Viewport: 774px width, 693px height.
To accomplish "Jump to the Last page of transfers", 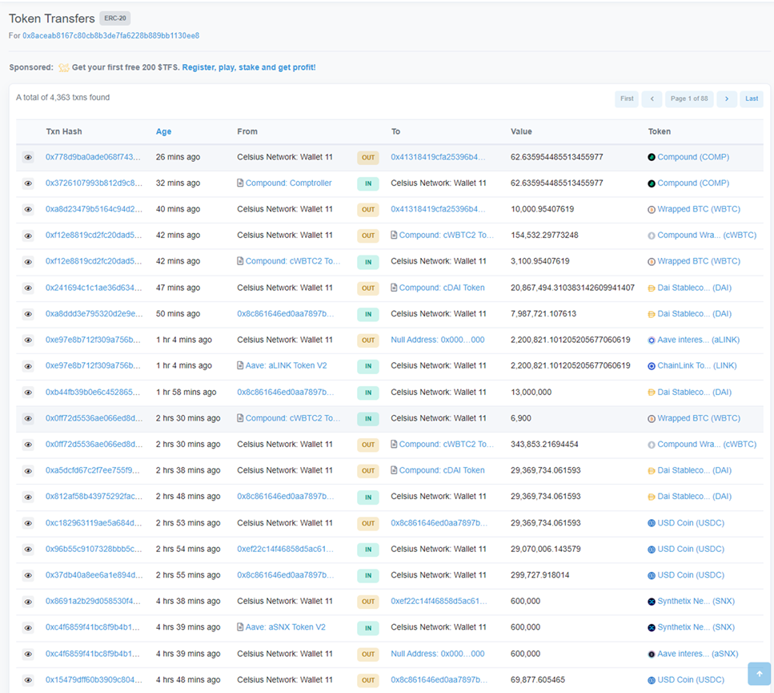I will (752, 99).
